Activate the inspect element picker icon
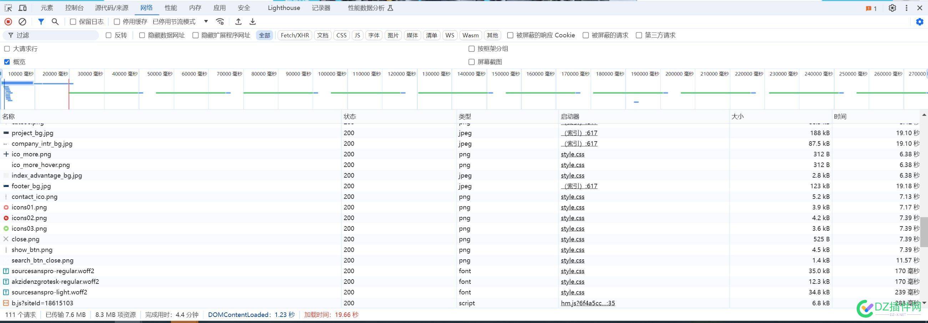Image resolution: width=928 pixels, height=323 pixels. [x=8, y=8]
